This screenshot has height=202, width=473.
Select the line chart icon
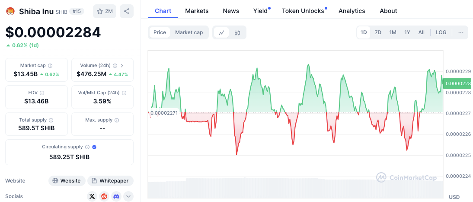click(x=221, y=32)
